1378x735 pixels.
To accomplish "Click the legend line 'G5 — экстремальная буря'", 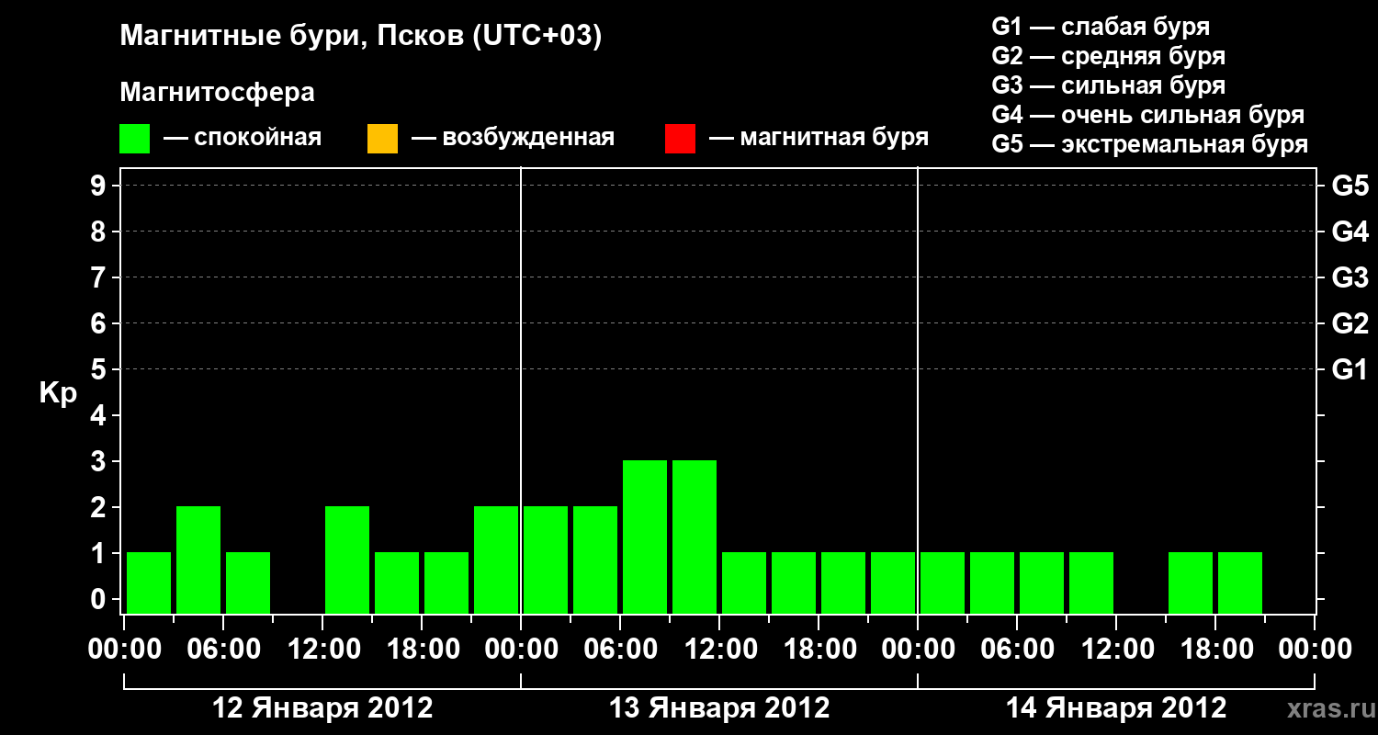I will 1150,145.
